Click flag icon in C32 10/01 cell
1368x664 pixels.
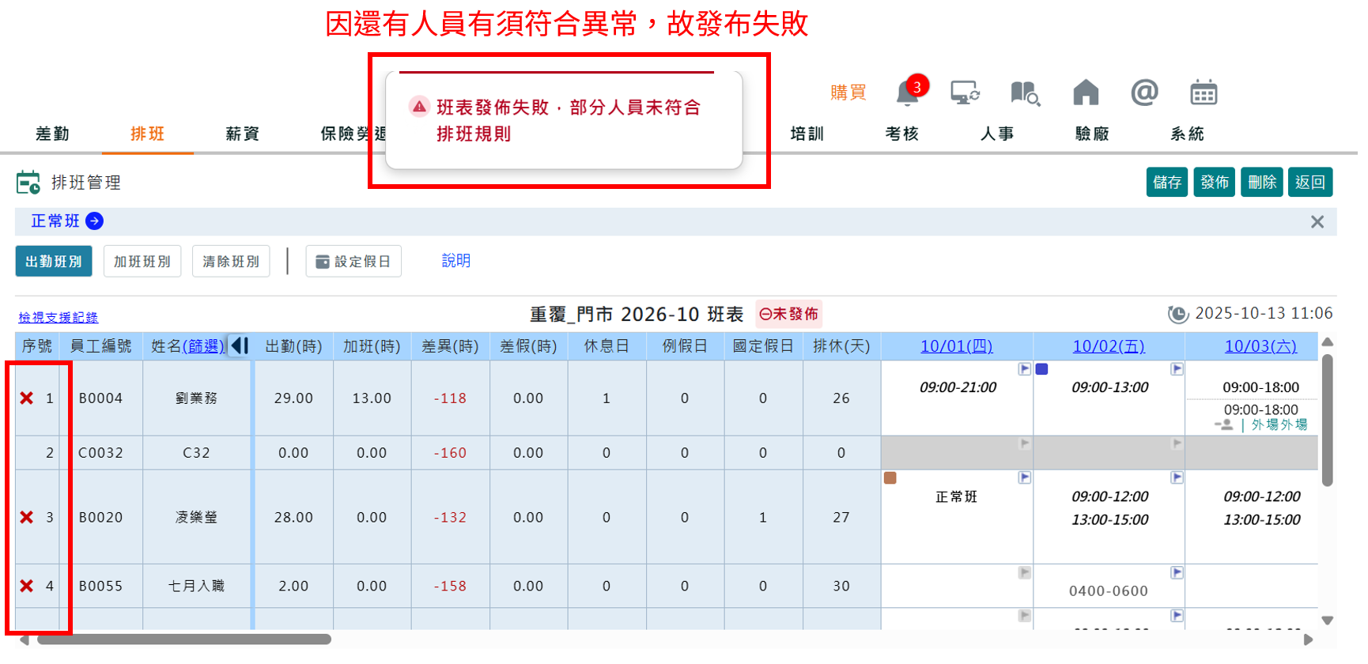[1025, 444]
